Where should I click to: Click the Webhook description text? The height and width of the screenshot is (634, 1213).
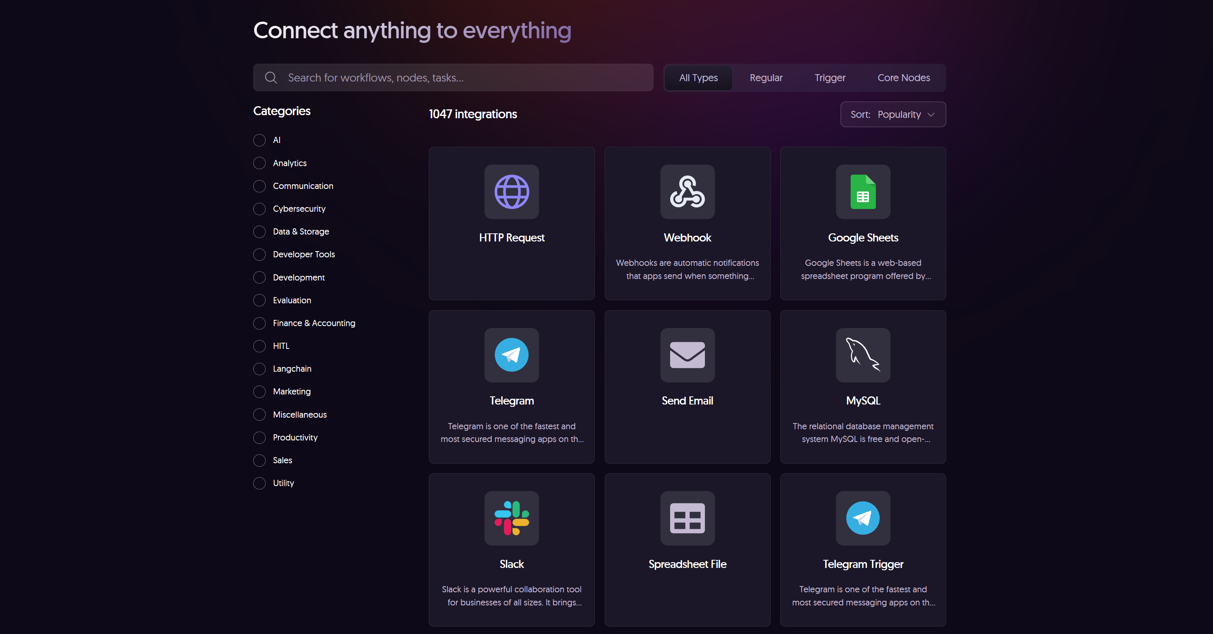click(687, 269)
